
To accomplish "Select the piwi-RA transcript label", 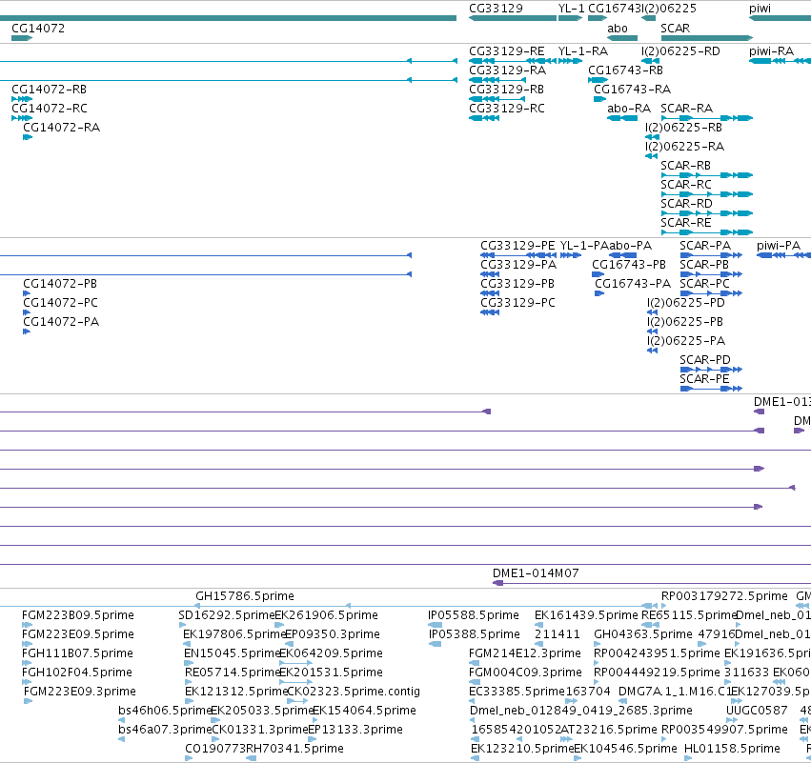I will [x=771, y=51].
